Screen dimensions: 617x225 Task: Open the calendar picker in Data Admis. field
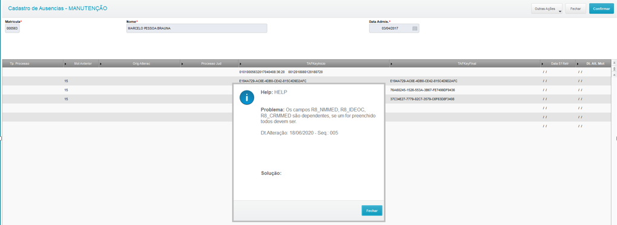coord(415,28)
